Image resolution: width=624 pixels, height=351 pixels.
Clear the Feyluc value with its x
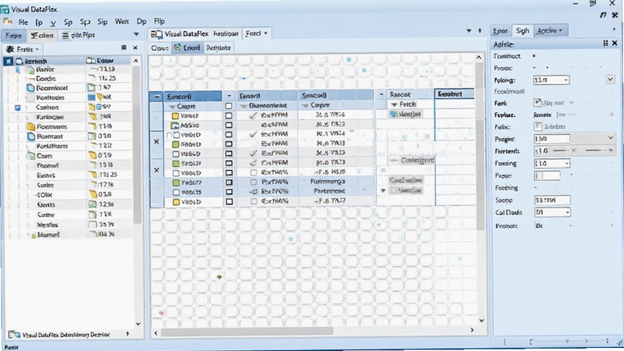point(612,115)
